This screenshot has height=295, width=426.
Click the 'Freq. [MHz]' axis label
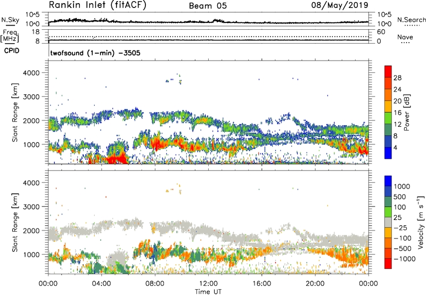pyautogui.click(x=10, y=36)
